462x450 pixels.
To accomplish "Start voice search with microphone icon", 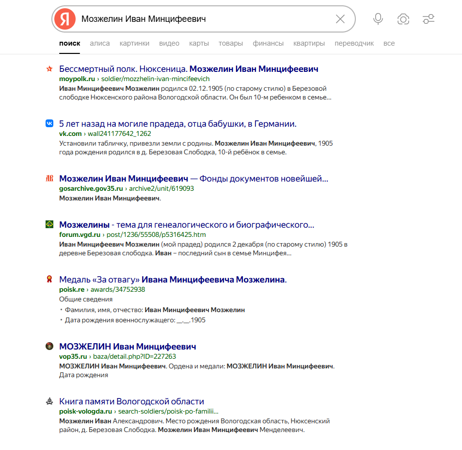I will (378, 19).
